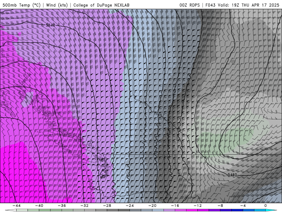Click the -36 color scale label
This screenshot has height=212, width=282.
(62, 206)
